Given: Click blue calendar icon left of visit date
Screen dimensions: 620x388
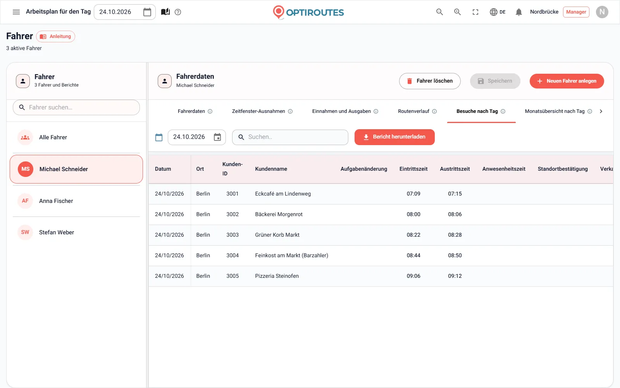Looking at the screenshot, I should click(159, 137).
